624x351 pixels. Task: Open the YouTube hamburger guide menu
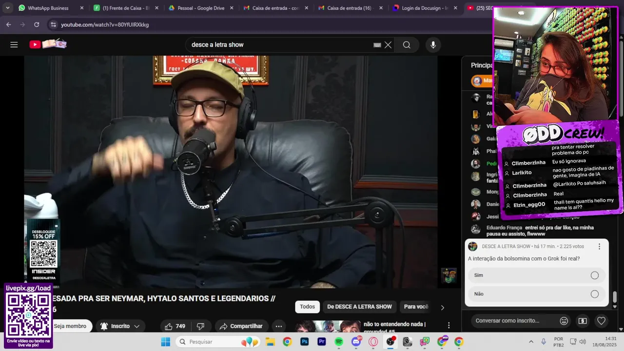click(14, 44)
